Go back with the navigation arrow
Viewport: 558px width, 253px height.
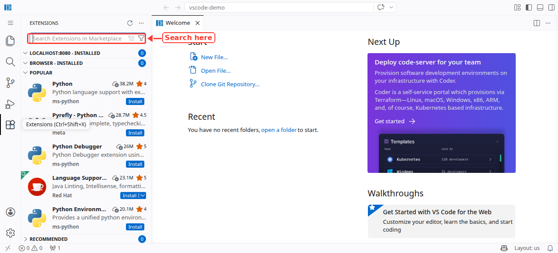(167, 7)
